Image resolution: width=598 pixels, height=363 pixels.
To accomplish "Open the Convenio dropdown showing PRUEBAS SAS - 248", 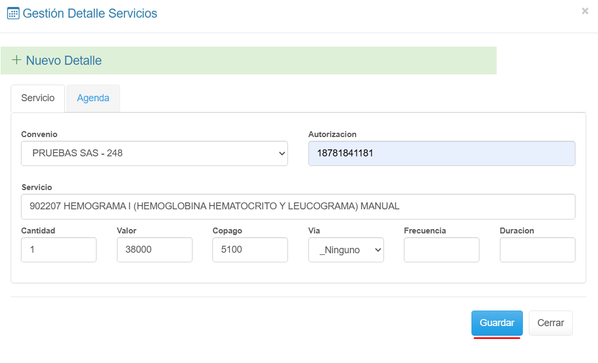I will (x=154, y=154).
